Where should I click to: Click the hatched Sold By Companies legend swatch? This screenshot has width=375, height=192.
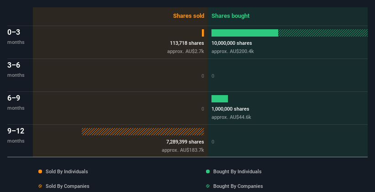pos(40,186)
